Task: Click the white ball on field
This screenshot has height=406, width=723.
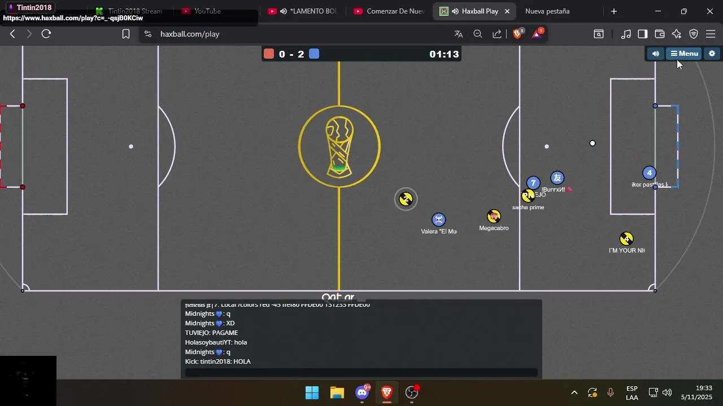Action: pyautogui.click(x=593, y=143)
